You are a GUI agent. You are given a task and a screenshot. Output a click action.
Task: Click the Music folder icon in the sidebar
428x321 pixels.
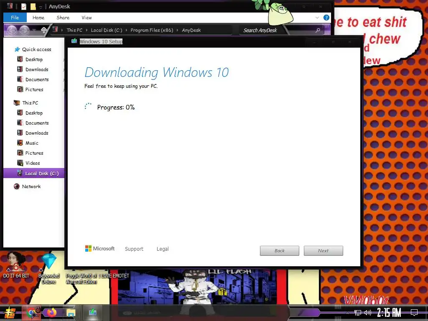[20, 143]
